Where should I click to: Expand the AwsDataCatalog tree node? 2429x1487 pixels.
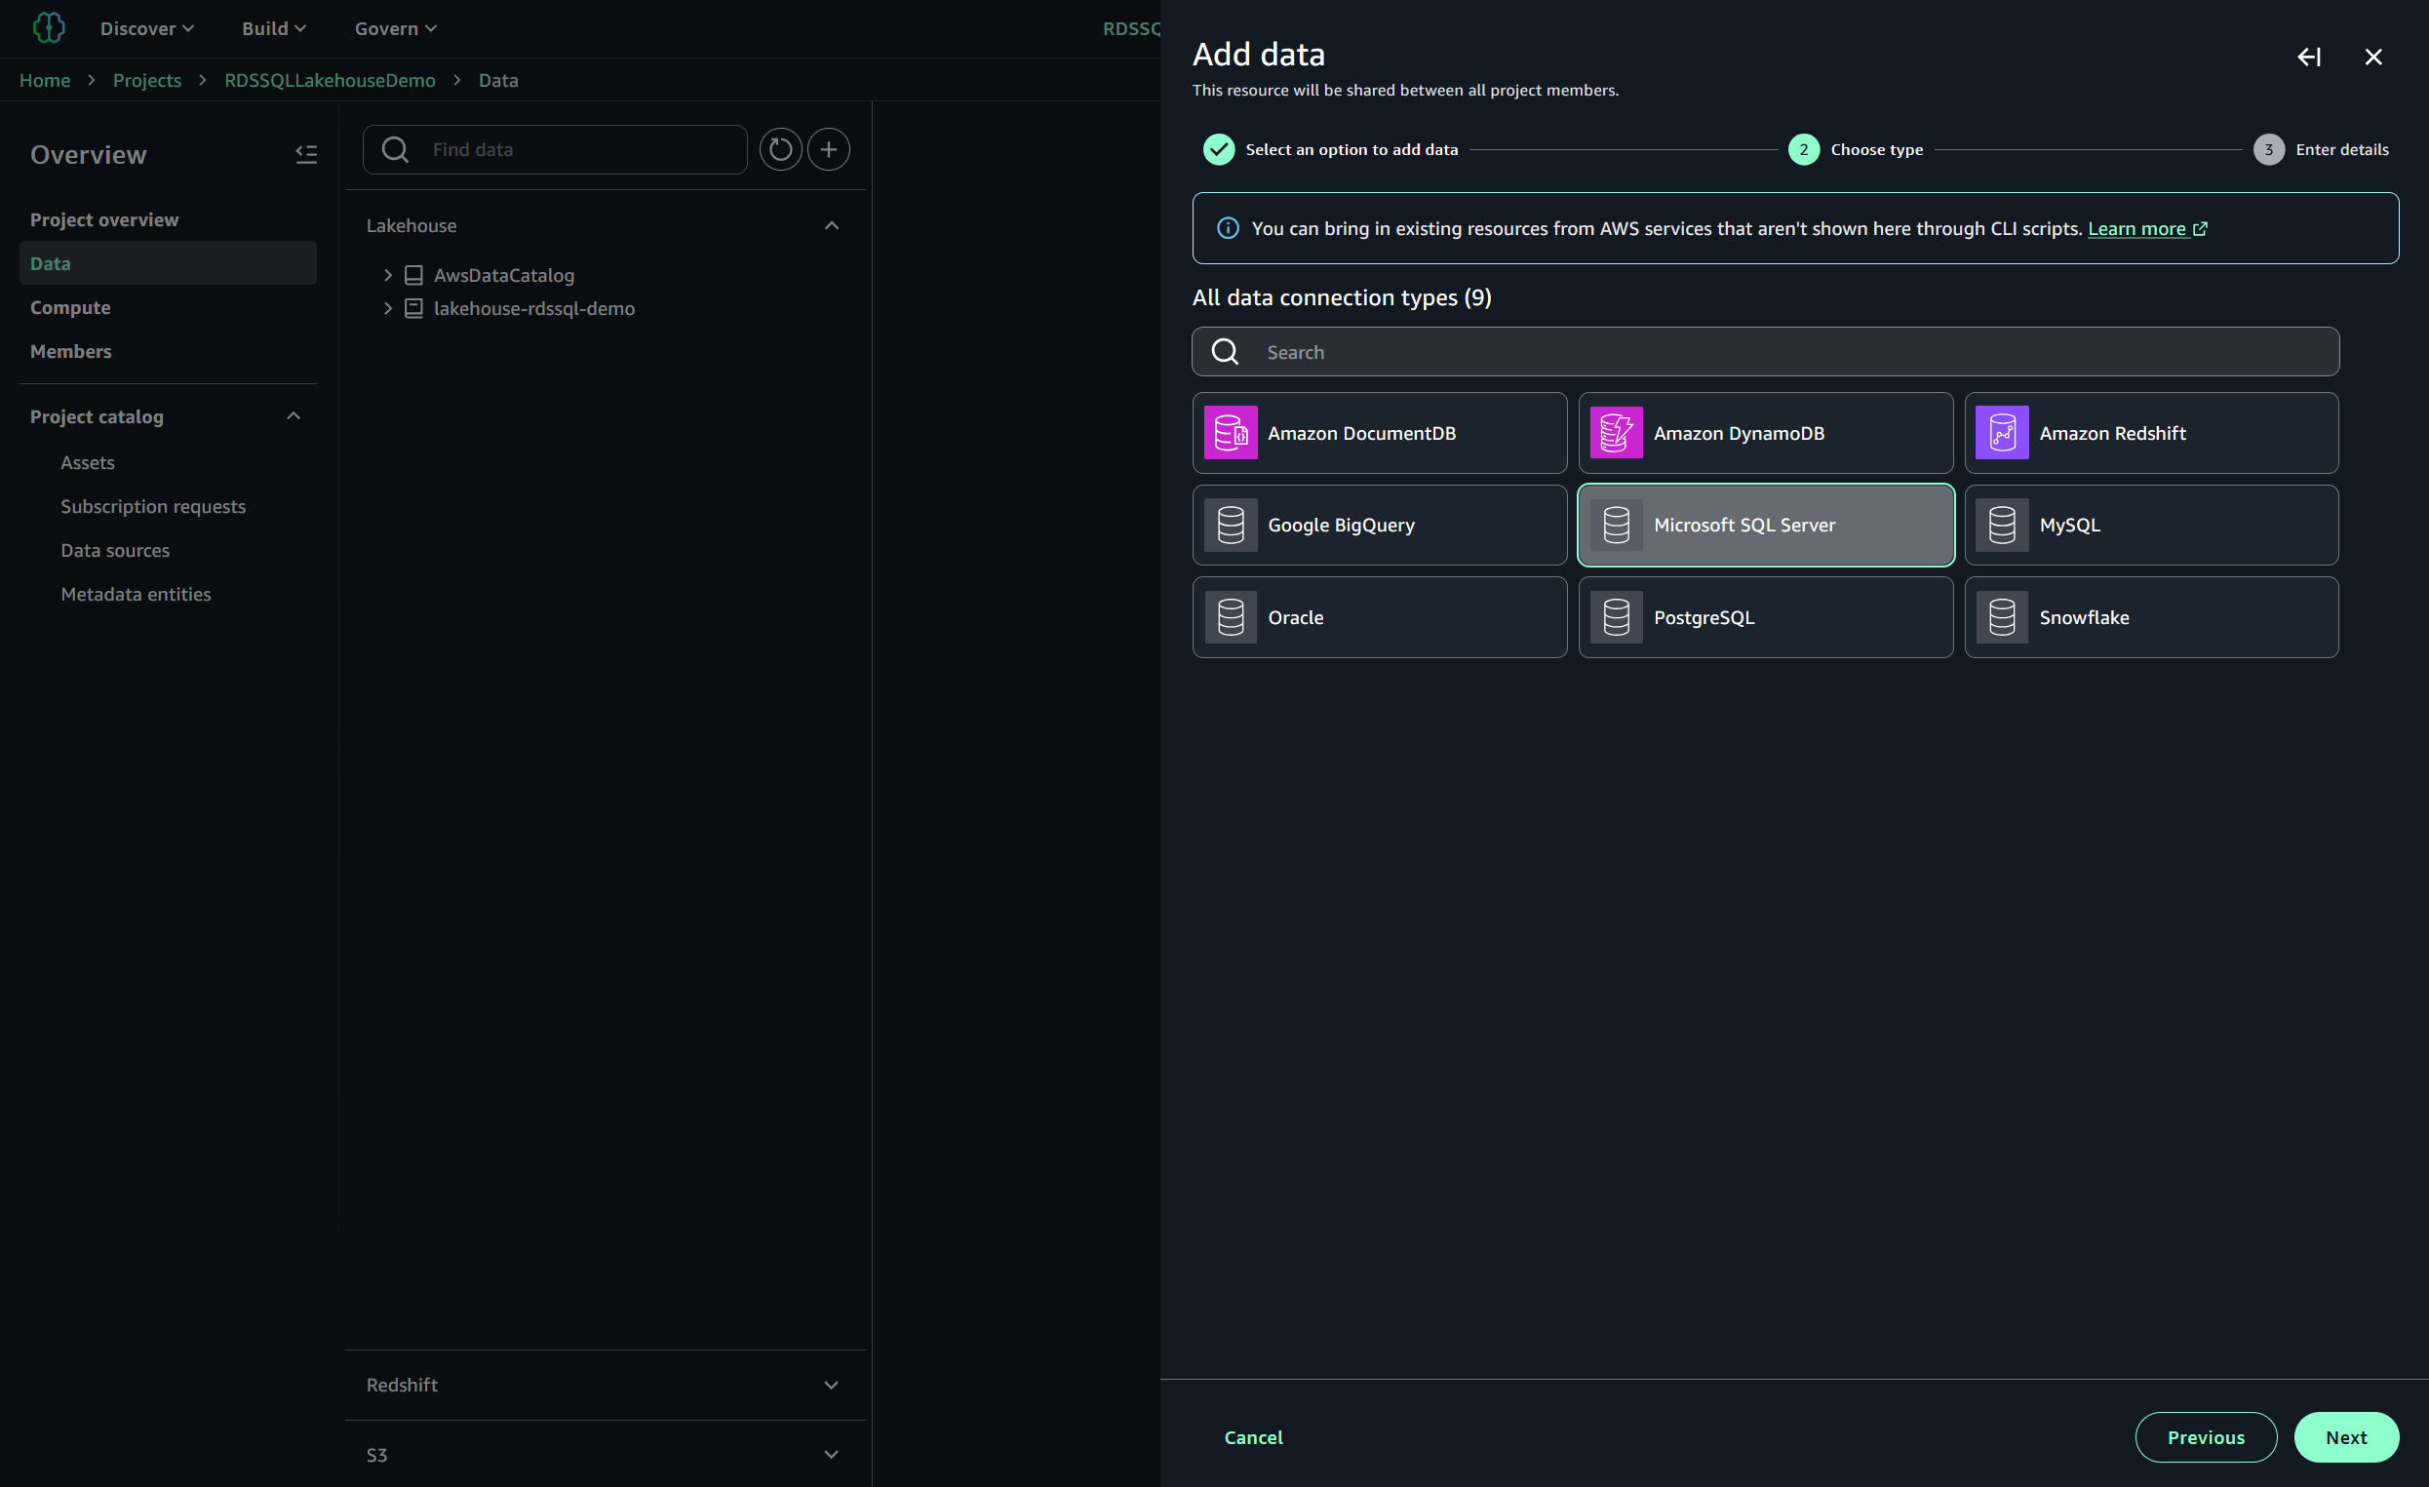pos(387,275)
